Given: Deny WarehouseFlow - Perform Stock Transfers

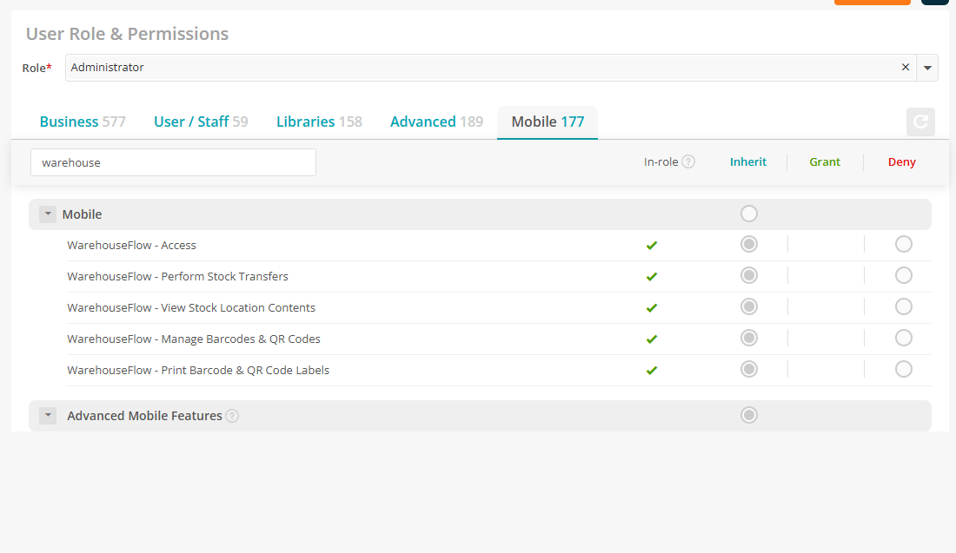Looking at the screenshot, I should pos(904,275).
